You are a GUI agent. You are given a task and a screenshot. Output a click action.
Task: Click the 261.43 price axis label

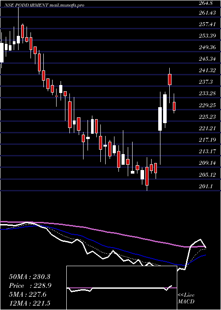click(208, 13)
